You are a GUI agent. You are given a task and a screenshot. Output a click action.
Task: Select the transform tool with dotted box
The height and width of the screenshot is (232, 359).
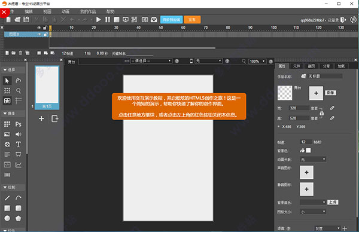tap(7, 91)
